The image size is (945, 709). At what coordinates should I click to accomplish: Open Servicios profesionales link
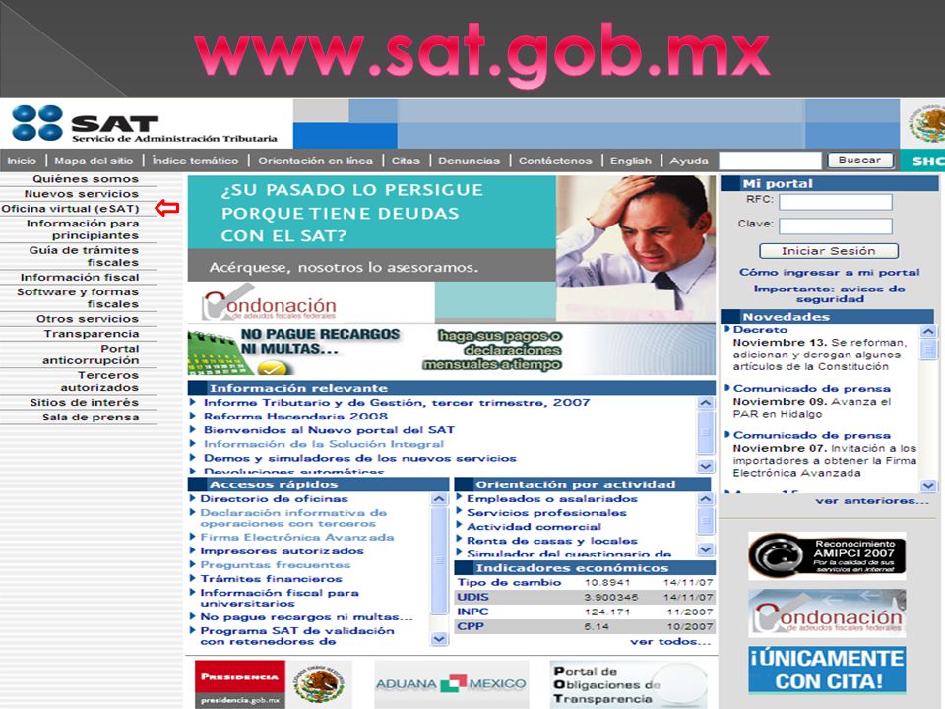(x=546, y=512)
